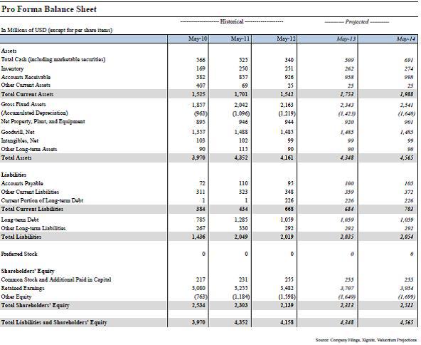Select the Retained Earnings row label
Viewport: 421px width, 345px height.
(23, 288)
